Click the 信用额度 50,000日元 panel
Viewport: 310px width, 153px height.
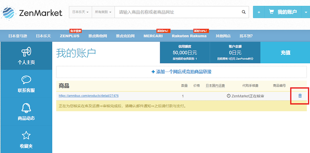pyautogui.click(x=185, y=53)
